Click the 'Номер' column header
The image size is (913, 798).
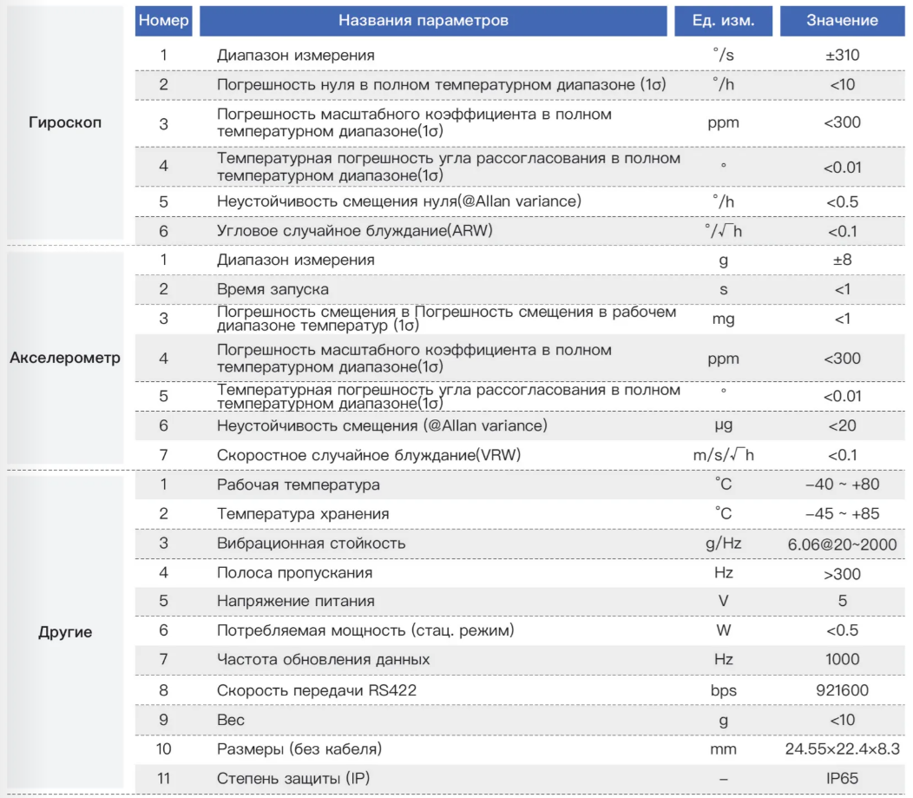[x=164, y=21]
